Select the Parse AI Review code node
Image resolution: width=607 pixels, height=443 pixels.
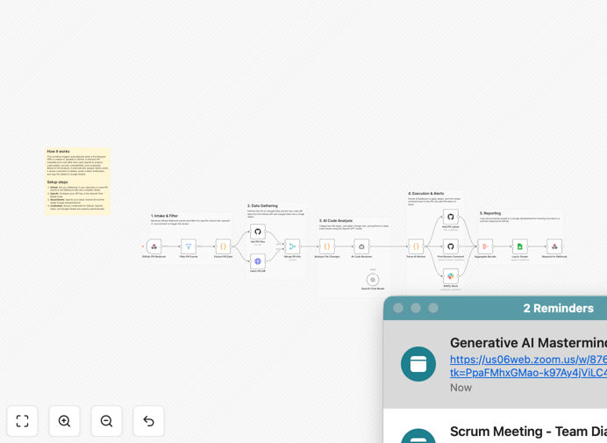tap(416, 247)
